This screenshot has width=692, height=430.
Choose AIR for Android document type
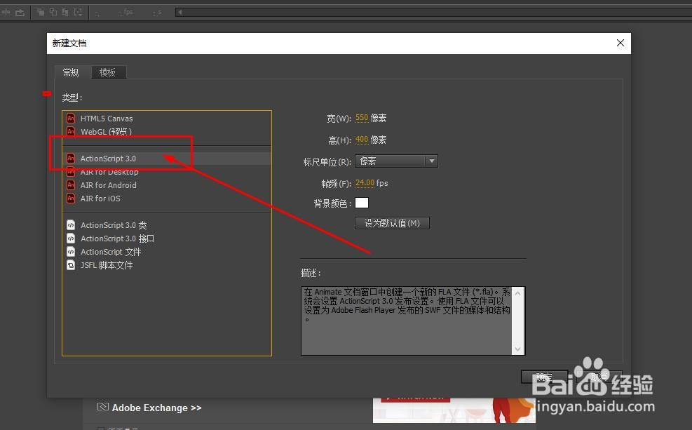click(167, 185)
